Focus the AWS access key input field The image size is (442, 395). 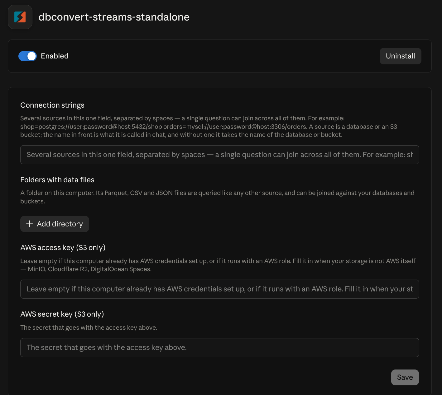[219, 289]
